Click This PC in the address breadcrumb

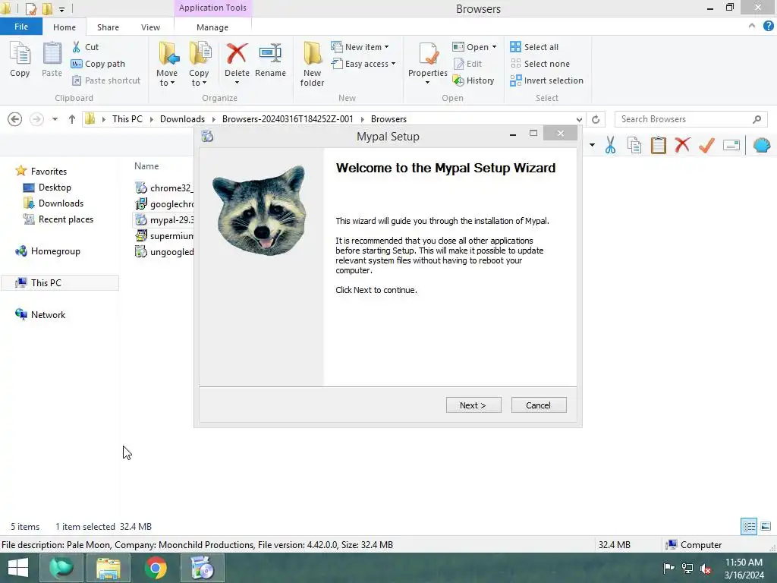pos(127,119)
